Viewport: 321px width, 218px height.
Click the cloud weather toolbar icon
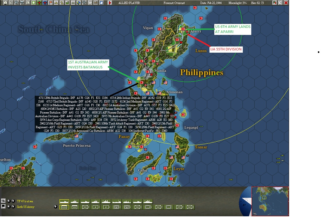pos(101,3)
